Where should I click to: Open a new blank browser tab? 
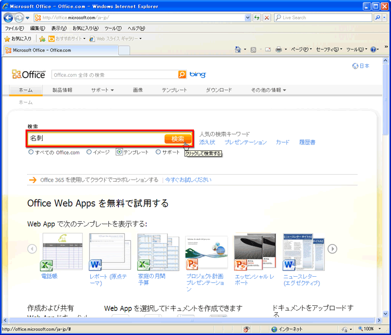tap(124, 50)
